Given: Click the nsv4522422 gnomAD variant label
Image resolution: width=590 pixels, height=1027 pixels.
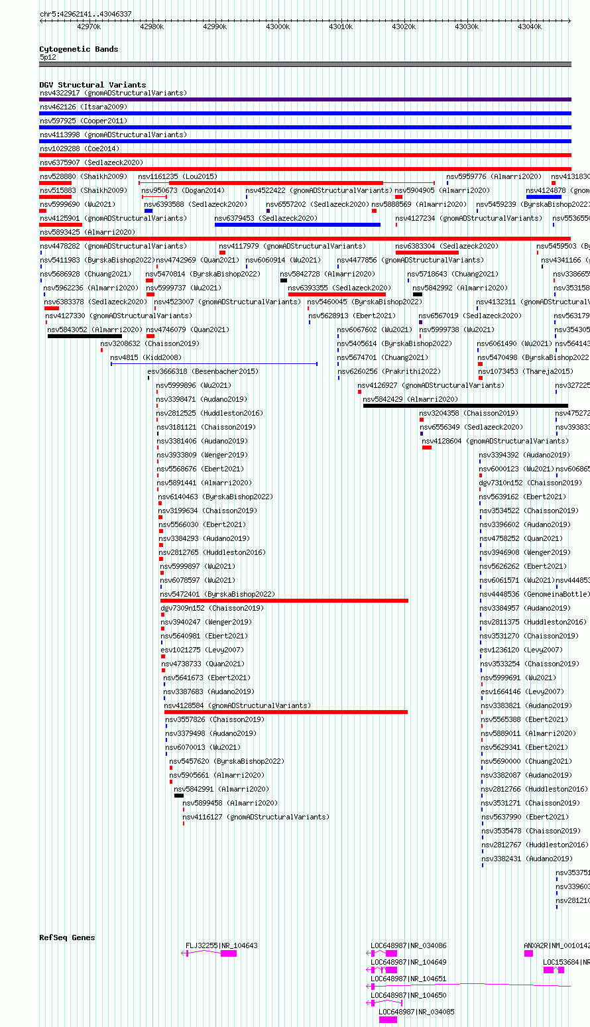Looking at the screenshot, I should coord(319,190).
